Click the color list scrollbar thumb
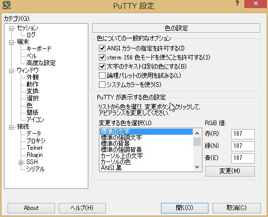The image size is (268, 217). (197, 141)
